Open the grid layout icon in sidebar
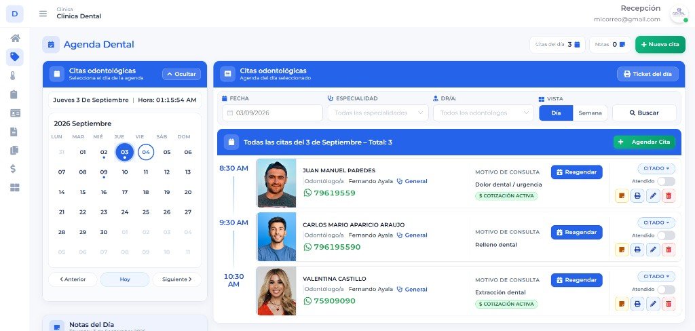This screenshot has height=331, width=695. [x=15, y=187]
